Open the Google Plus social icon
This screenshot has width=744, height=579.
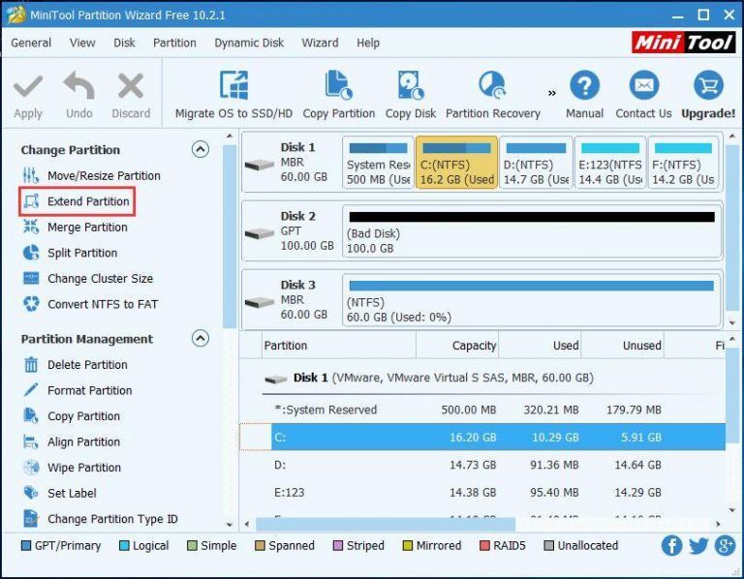[725, 545]
